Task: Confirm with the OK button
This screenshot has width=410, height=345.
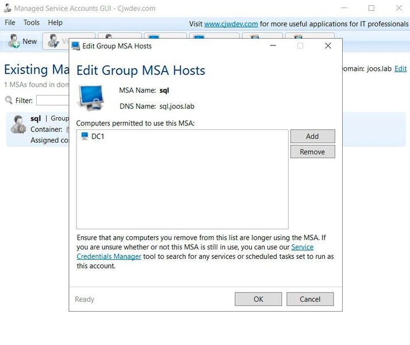Action: click(258, 299)
